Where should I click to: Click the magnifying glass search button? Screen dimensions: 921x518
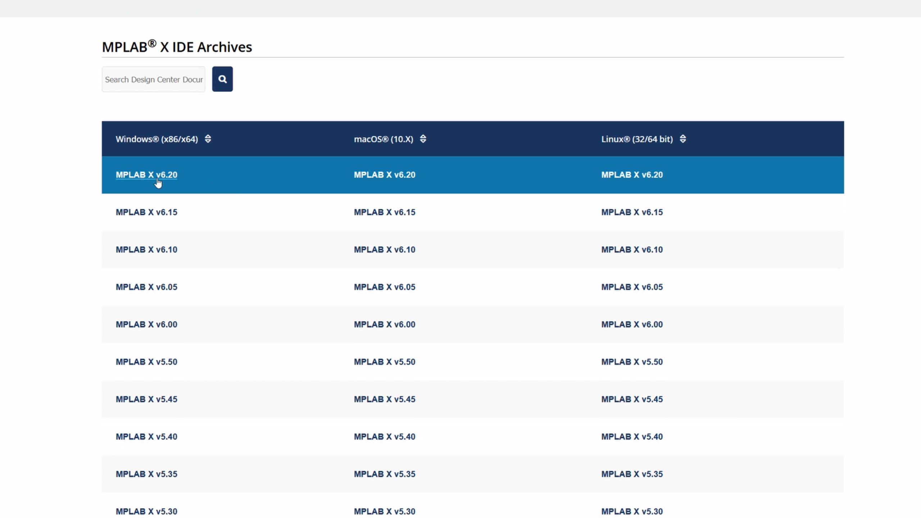(222, 79)
